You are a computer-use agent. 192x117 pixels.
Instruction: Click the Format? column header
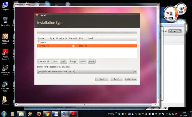[73, 38]
